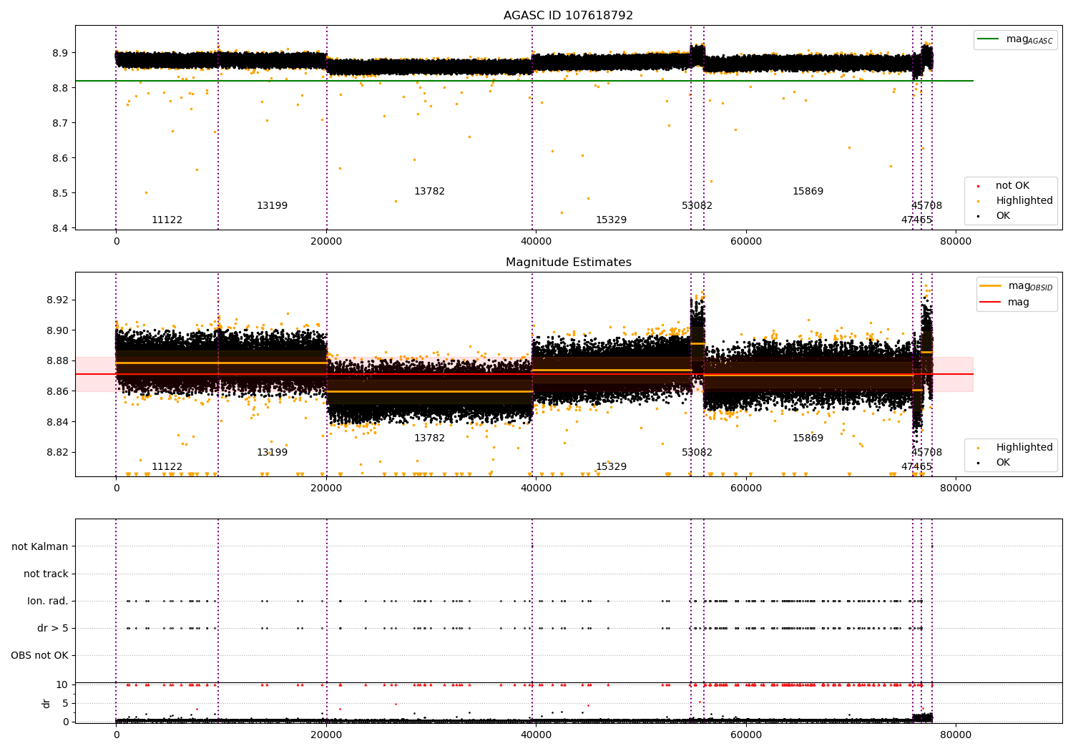Click OBSID label 15329 in Magnitude Estimates plot

tap(611, 467)
